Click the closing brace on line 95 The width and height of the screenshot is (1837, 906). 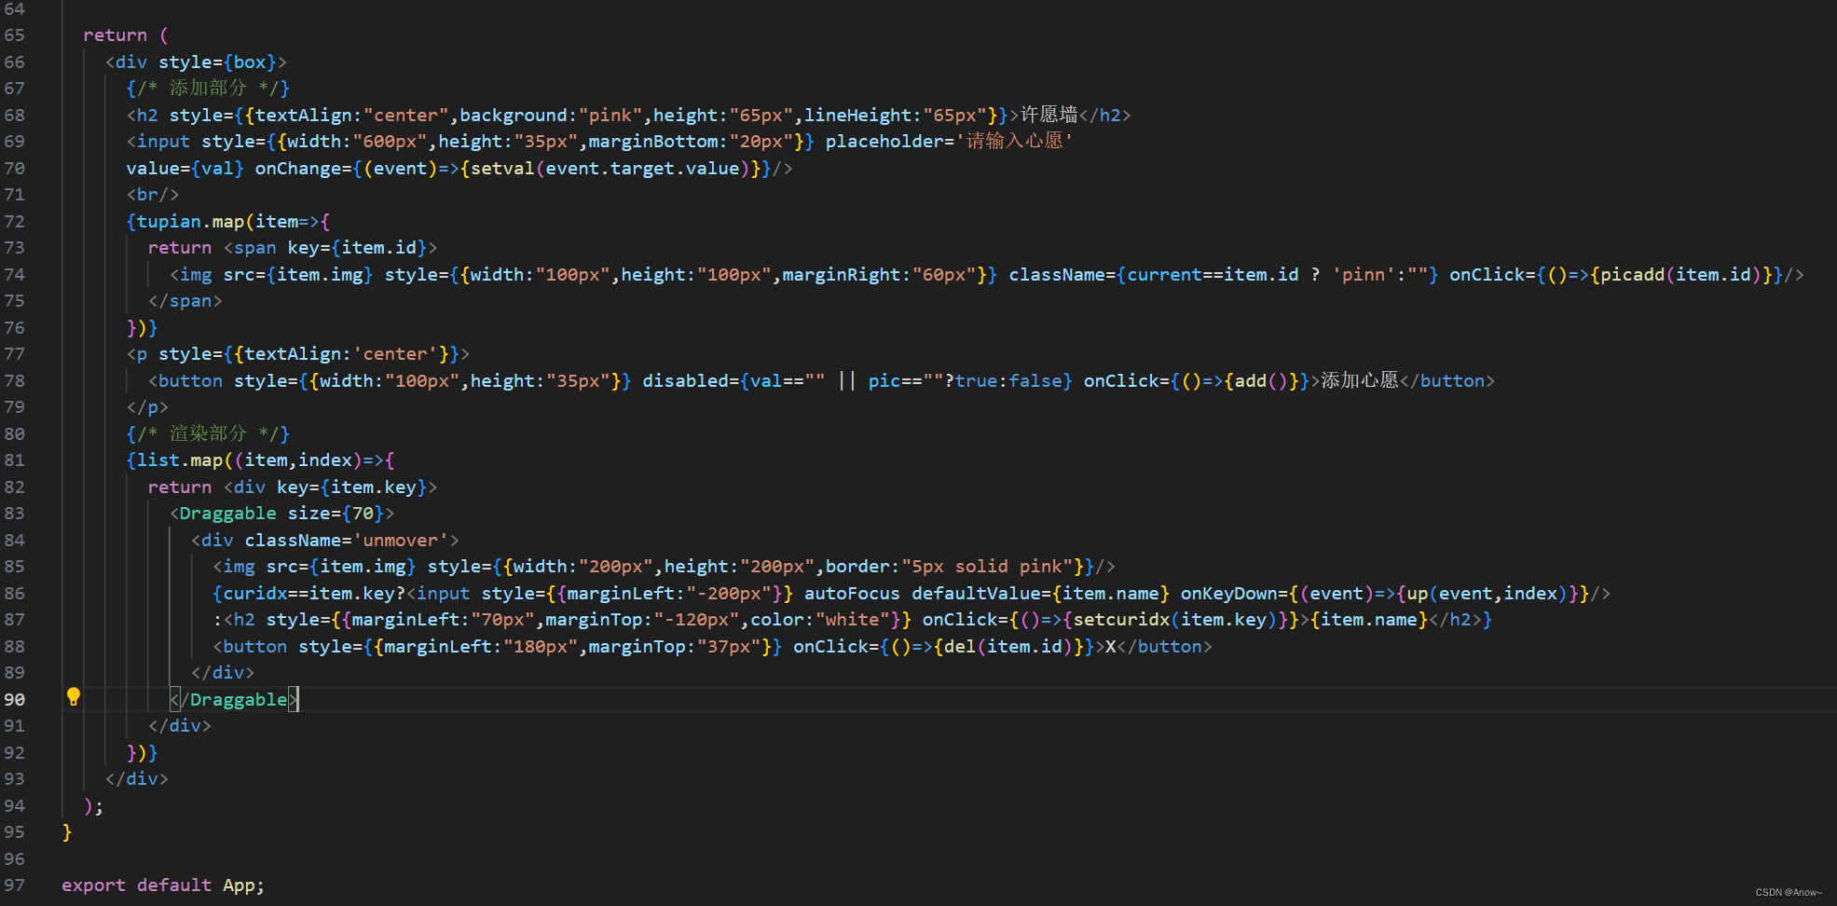tap(67, 832)
